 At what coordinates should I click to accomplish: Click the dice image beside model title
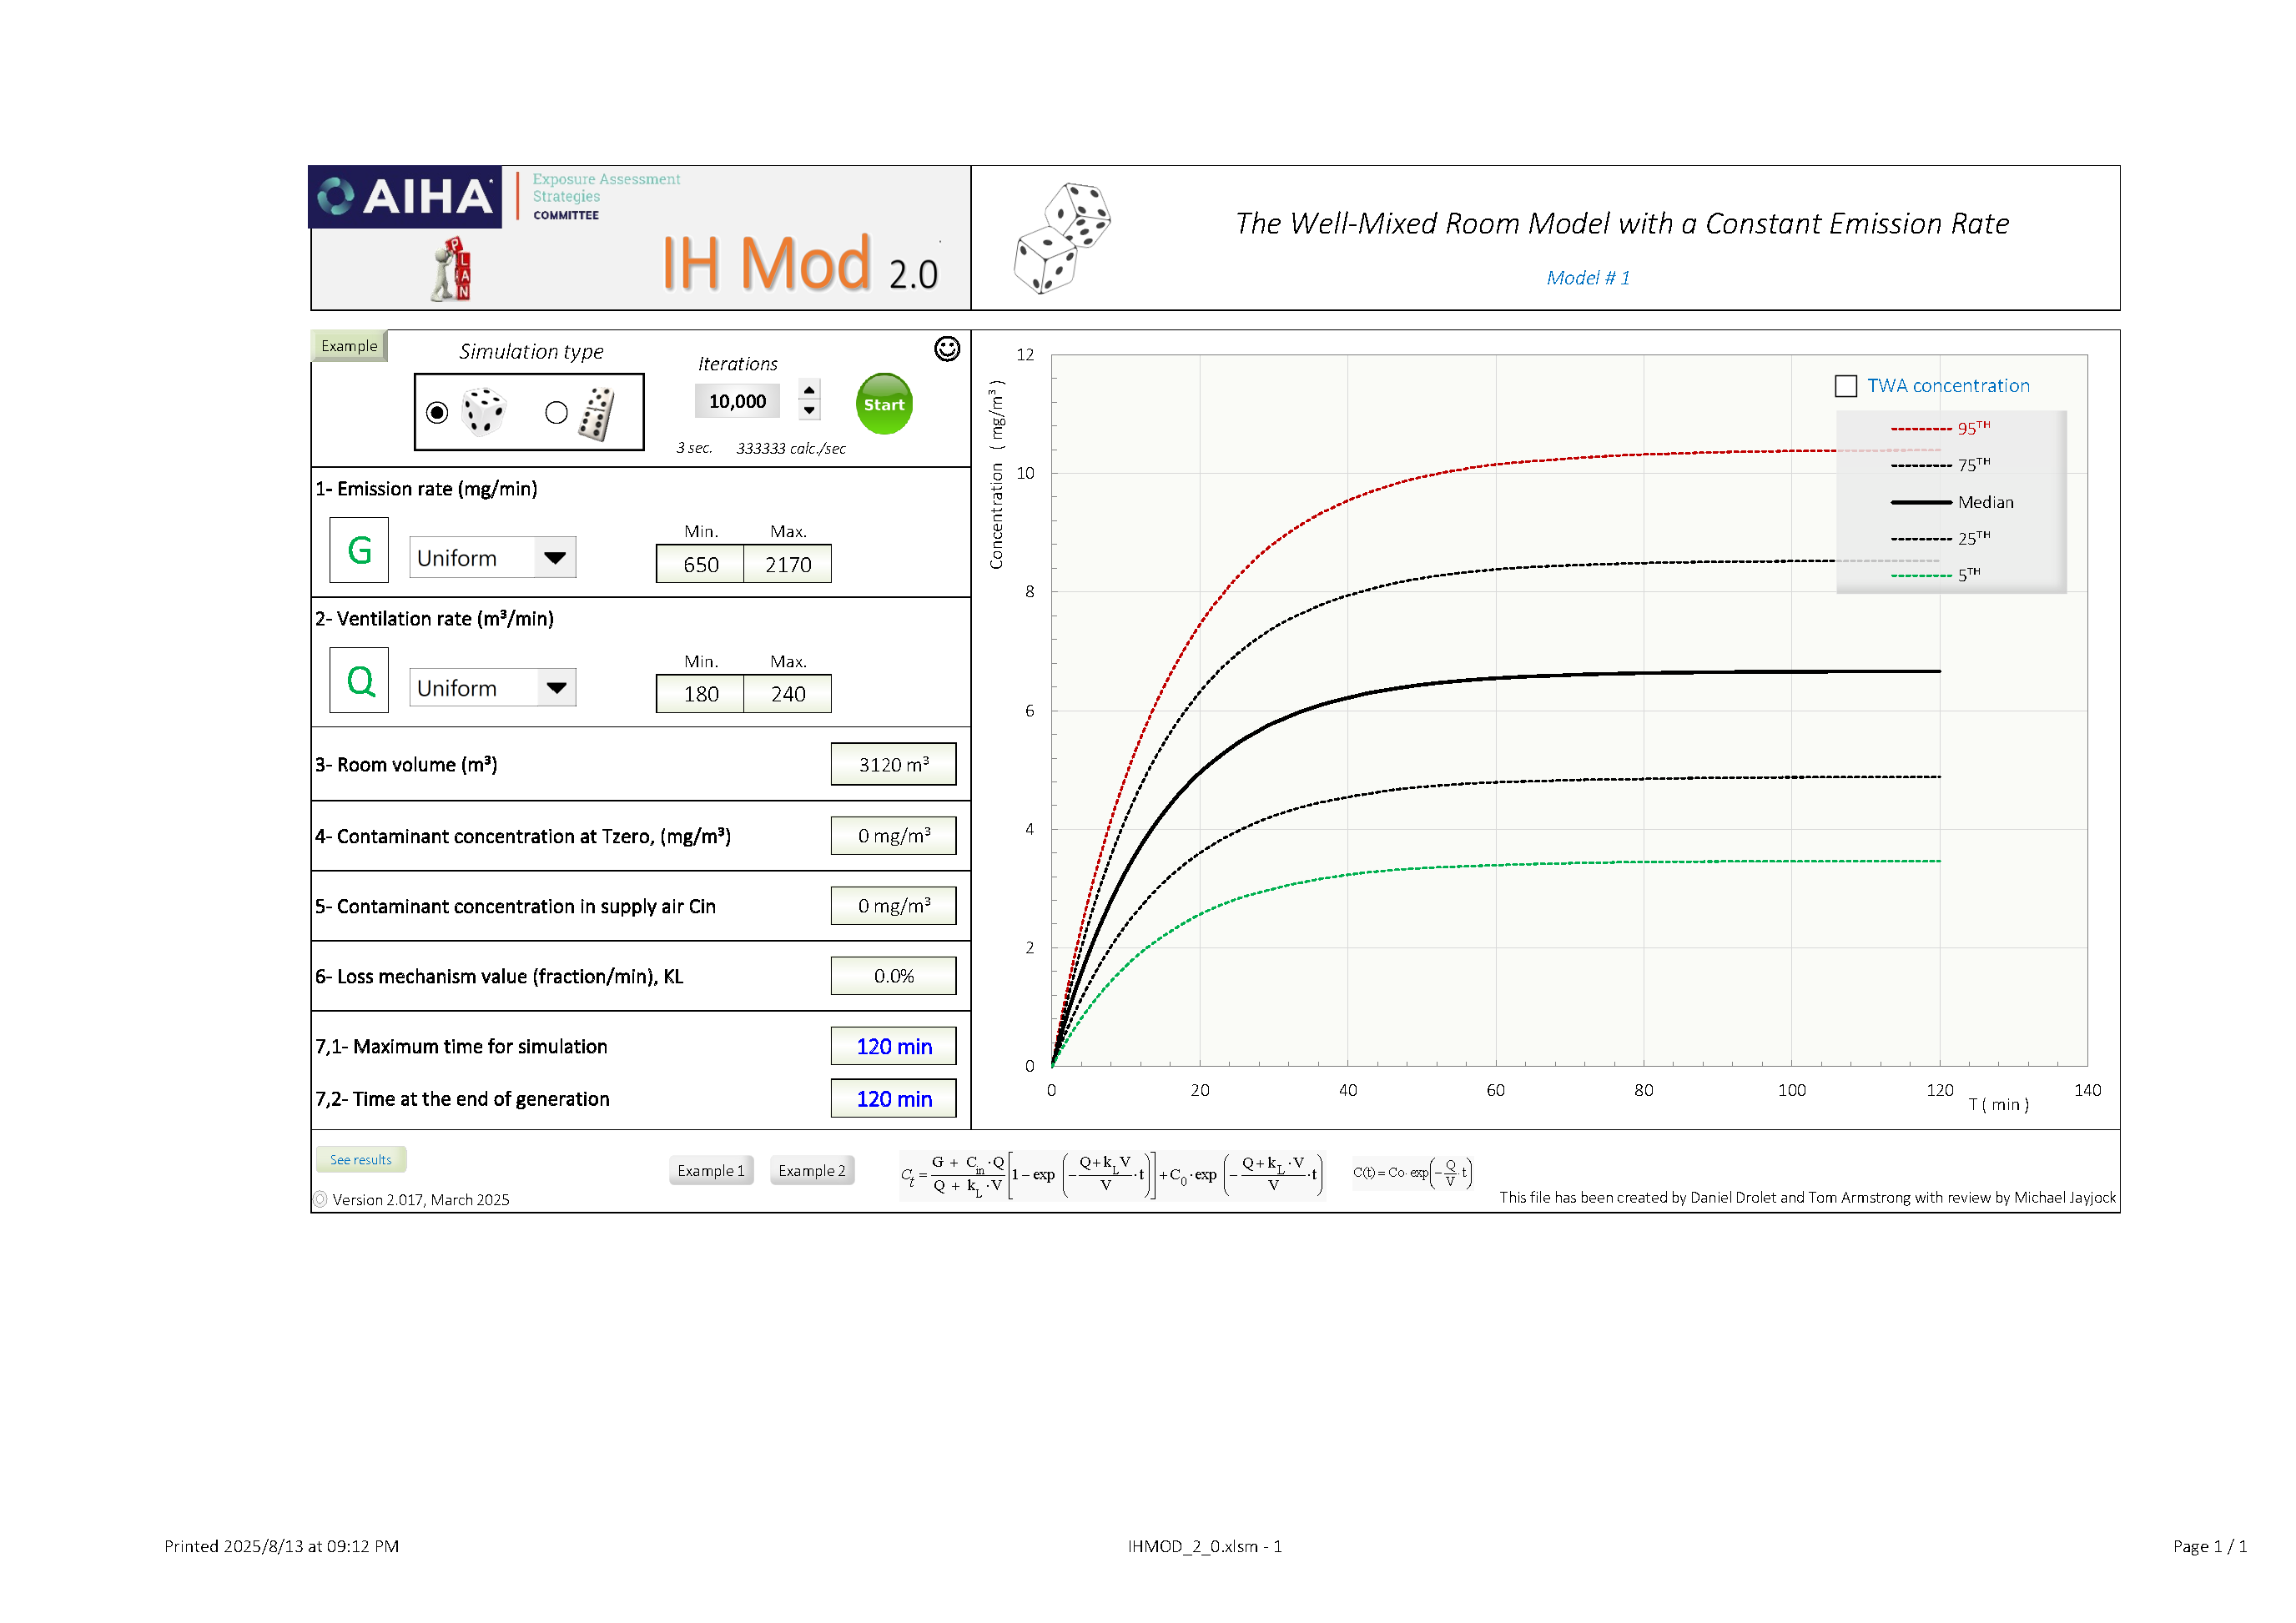pos(1061,238)
